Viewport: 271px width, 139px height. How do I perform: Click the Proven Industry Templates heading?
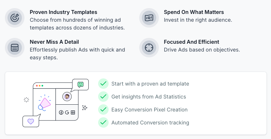[x=64, y=12]
